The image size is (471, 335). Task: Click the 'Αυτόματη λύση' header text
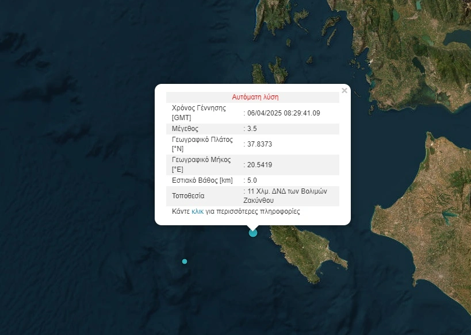pos(255,97)
